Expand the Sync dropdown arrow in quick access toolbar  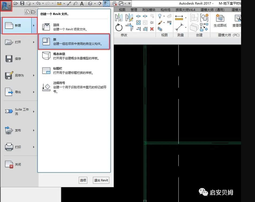coord(33,3)
